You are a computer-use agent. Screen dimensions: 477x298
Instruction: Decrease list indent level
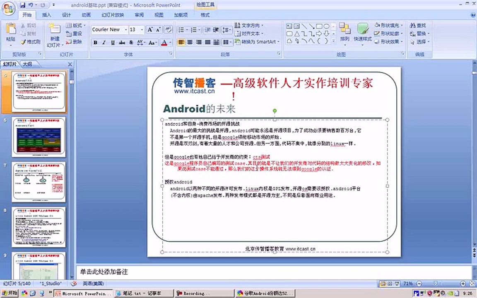coord(208,29)
